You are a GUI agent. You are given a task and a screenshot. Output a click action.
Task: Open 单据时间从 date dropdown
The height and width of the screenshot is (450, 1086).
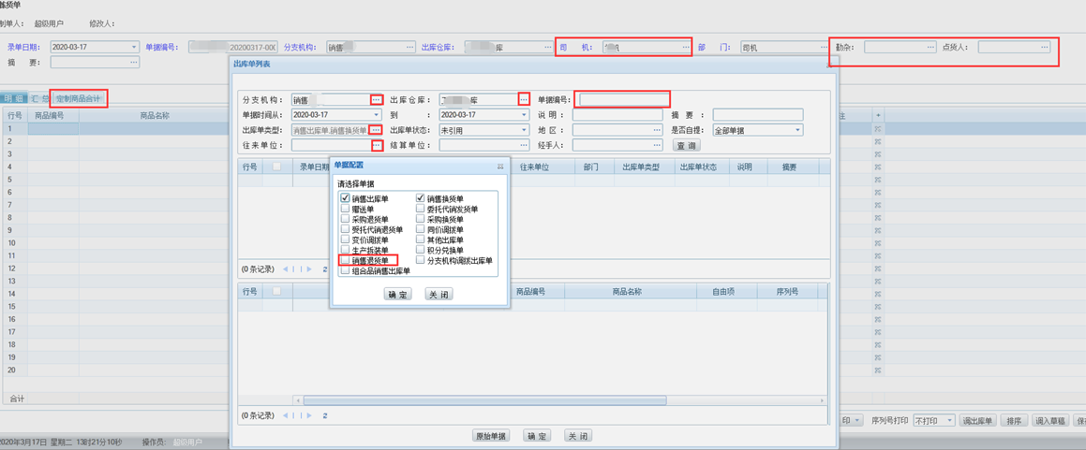pos(377,115)
